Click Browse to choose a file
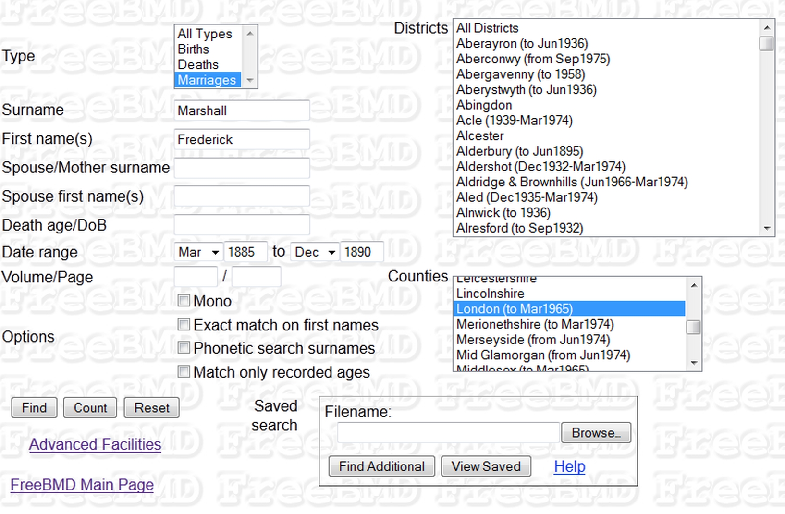 coord(596,433)
